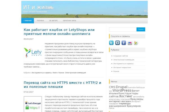Open the ОБРАТНАЯ СВЯЗЬ menu item
The image size is (169, 112).
coord(70,20)
